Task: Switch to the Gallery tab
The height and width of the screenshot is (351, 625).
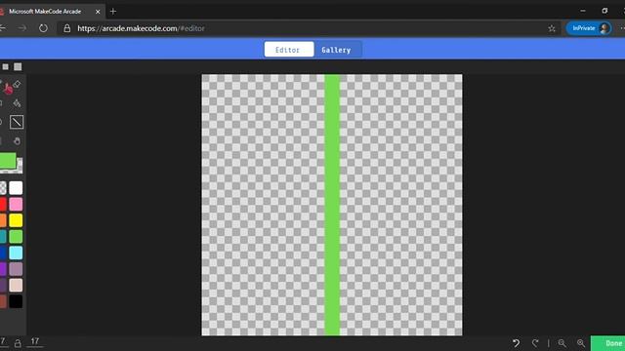Action: (336, 50)
